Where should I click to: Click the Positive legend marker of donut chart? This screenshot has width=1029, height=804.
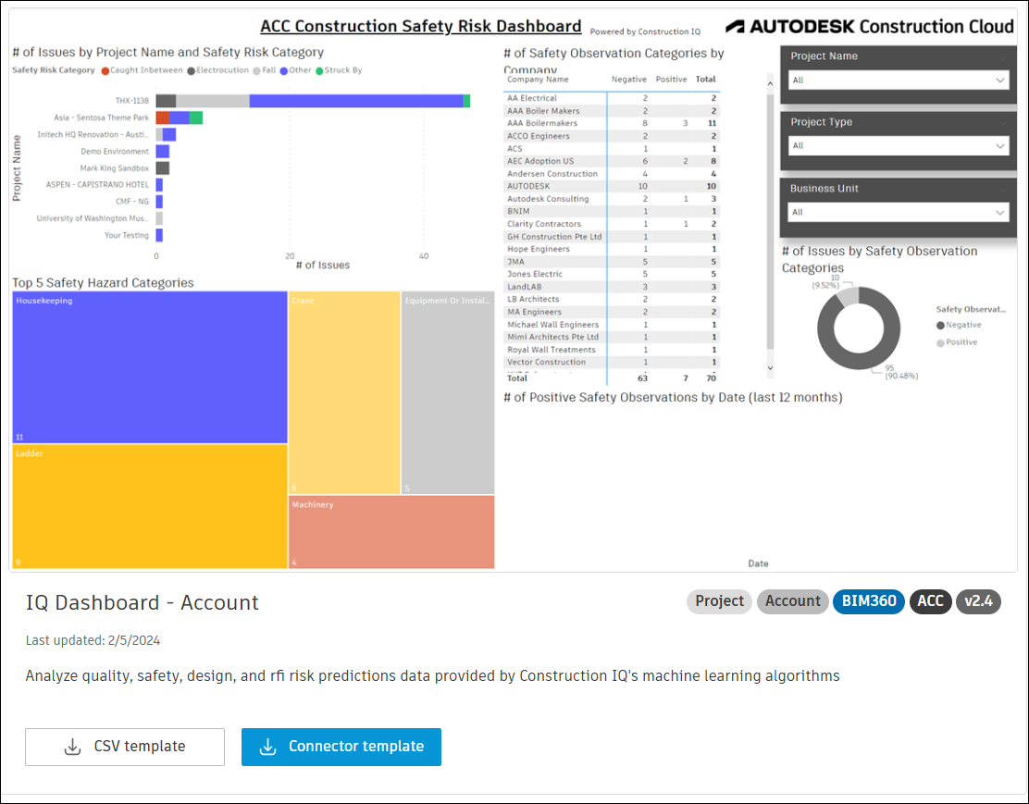coord(940,342)
